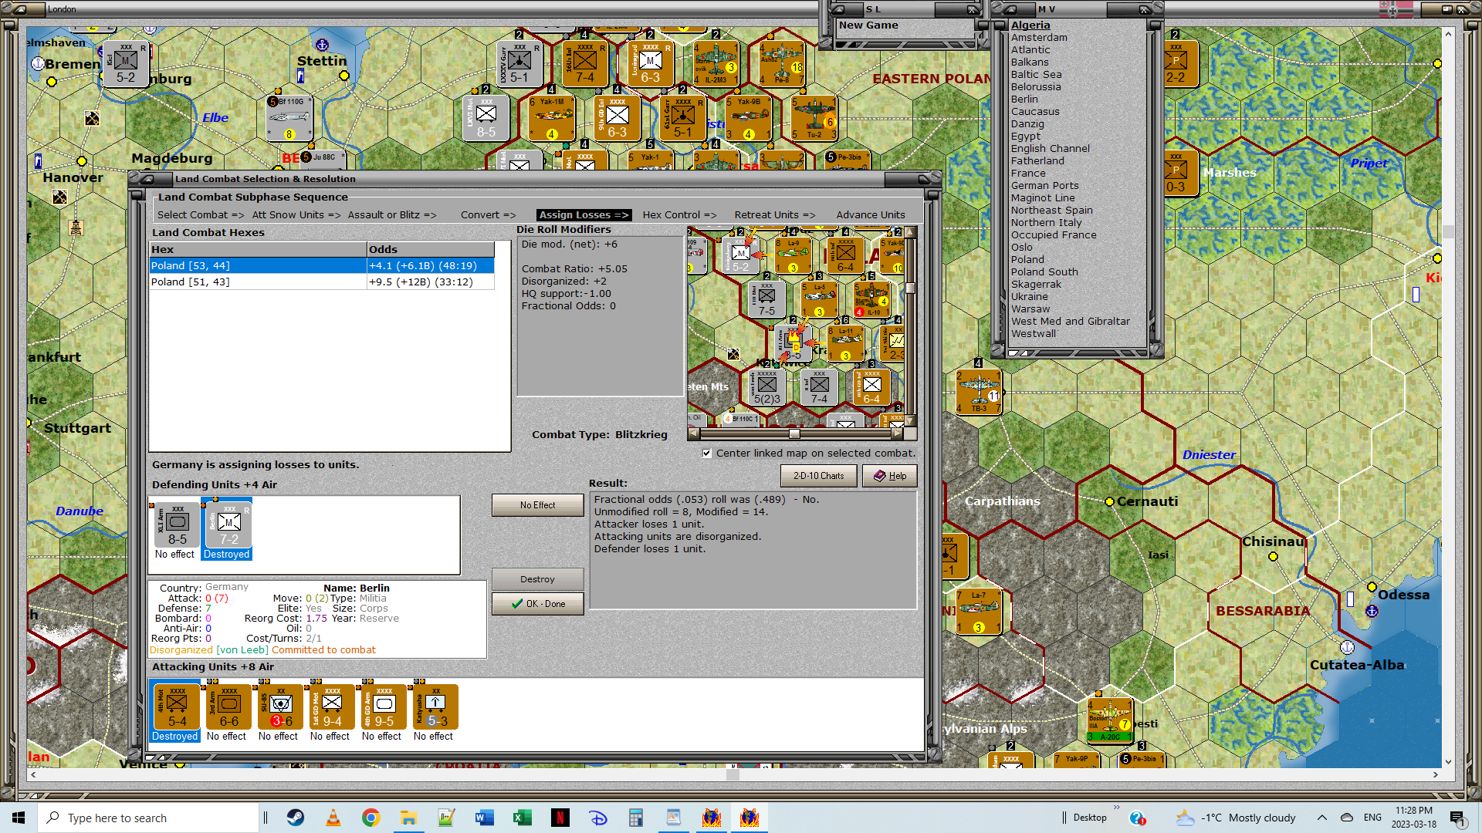Screen dimensions: 1482x833
Task: Select the SU-85 3-6 attacking unit
Action: pyautogui.click(x=280, y=707)
